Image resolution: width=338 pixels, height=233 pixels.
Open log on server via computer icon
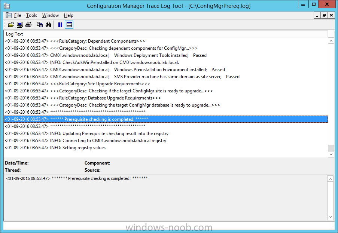point(20,25)
